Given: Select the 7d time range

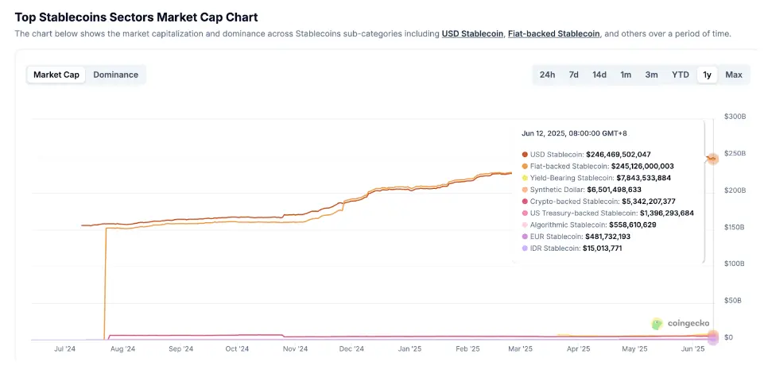Looking at the screenshot, I should tap(573, 75).
